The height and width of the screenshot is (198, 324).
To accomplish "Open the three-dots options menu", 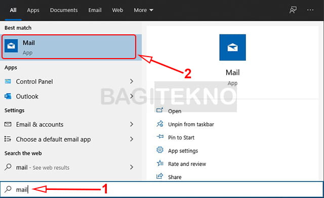I will pos(310,10).
